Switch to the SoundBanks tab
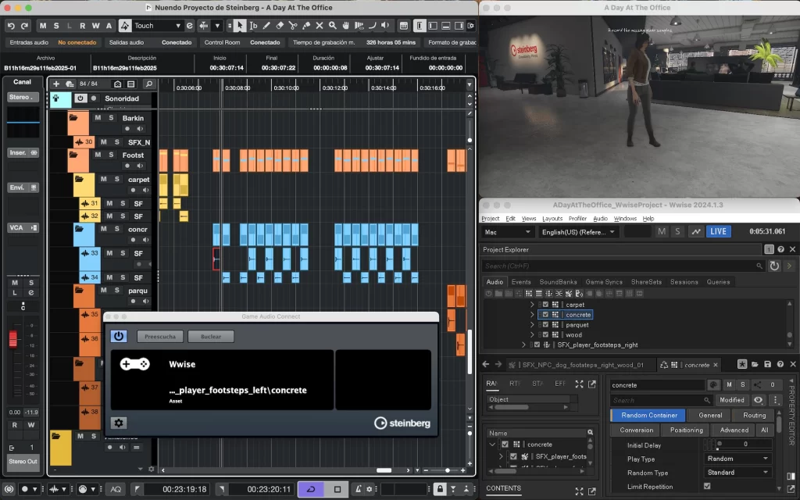Viewport: 800px width, 500px height. pyautogui.click(x=558, y=282)
